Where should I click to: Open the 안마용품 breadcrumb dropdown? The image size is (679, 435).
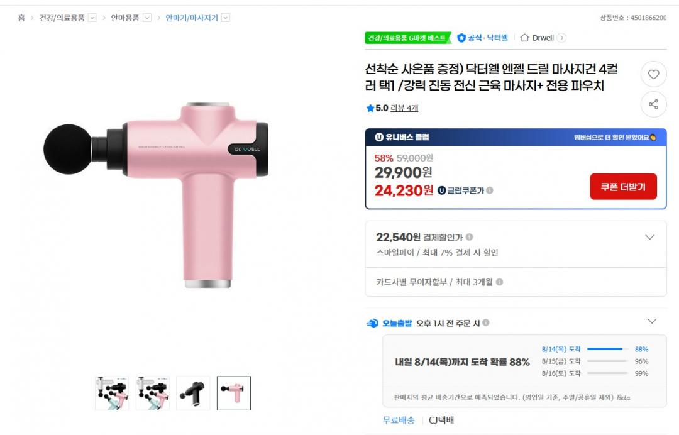point(147,18)
